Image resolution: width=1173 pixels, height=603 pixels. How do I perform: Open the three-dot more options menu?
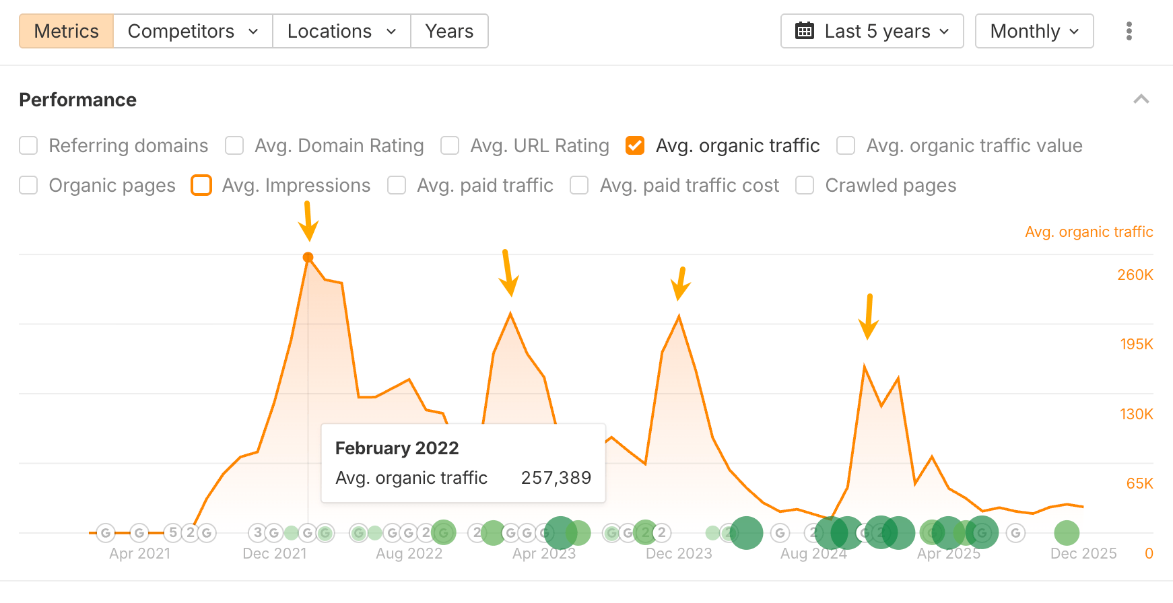click(1129, 31)
